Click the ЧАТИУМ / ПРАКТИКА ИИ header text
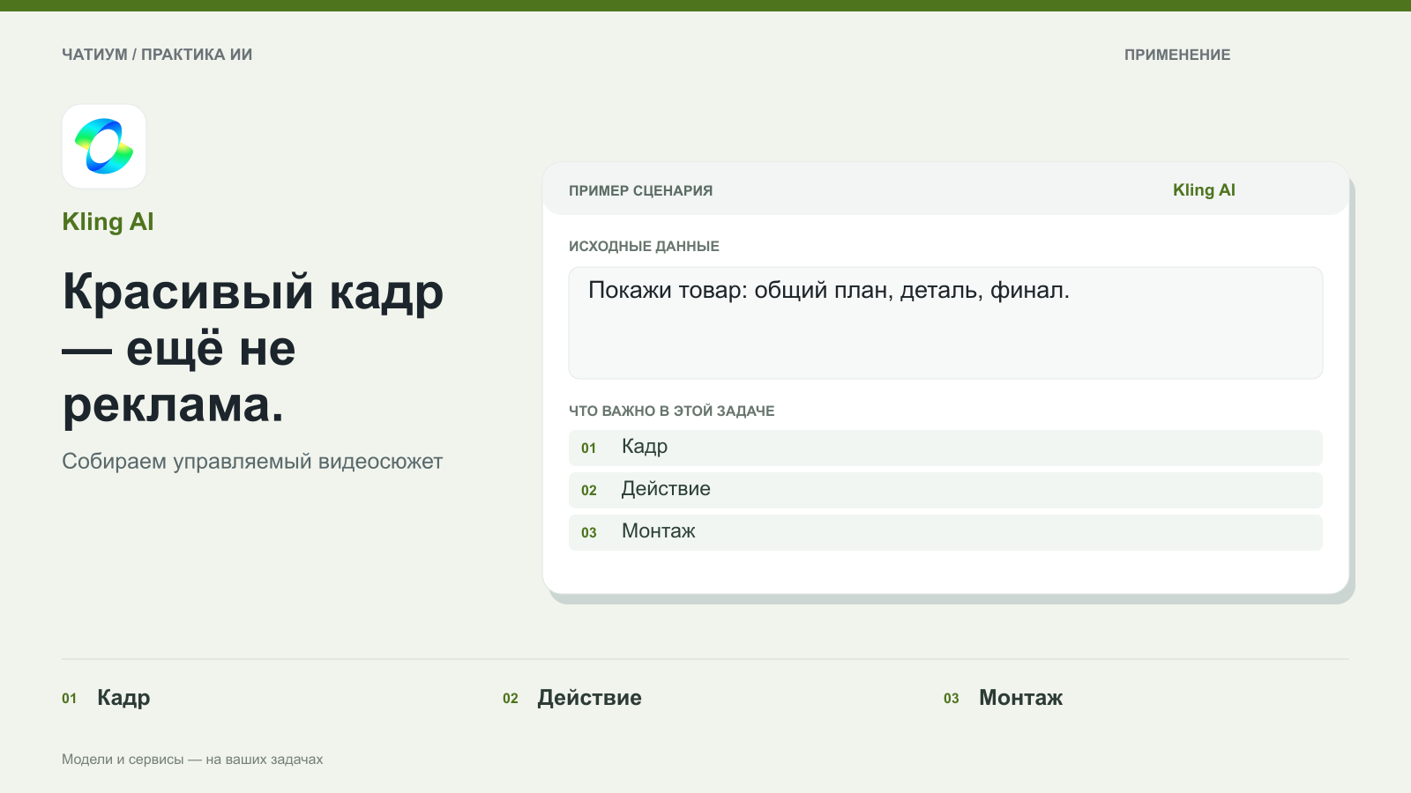The image size is (1411, 793). click(157, 55)
